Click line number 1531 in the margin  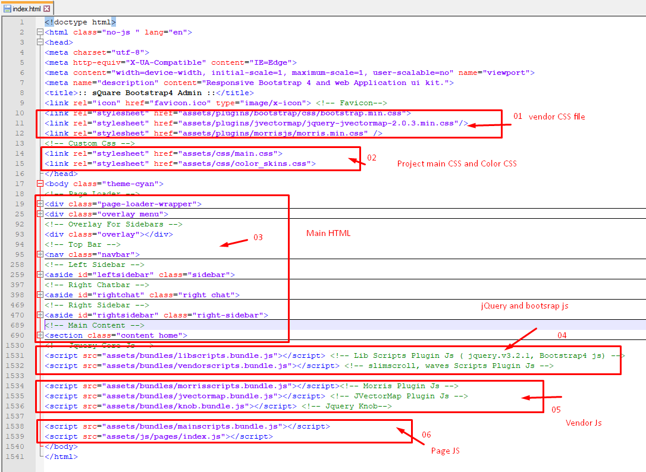click(x=15, y=355)
